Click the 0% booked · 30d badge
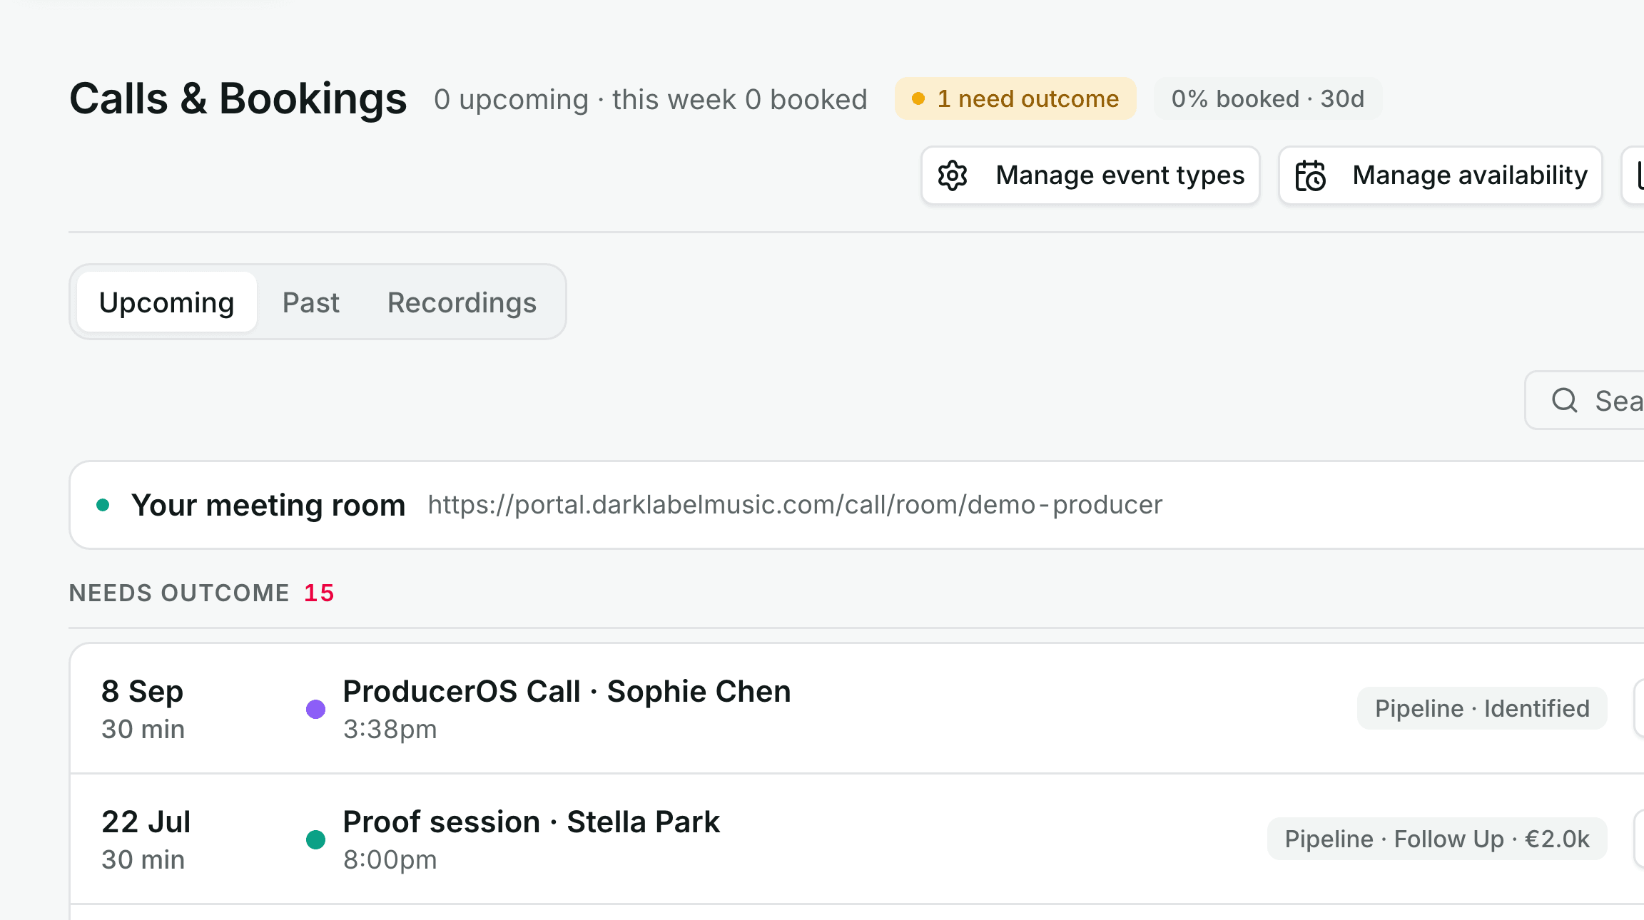Image resolution: width=1644 pixels, height=920 pixels. point(1268,98)
